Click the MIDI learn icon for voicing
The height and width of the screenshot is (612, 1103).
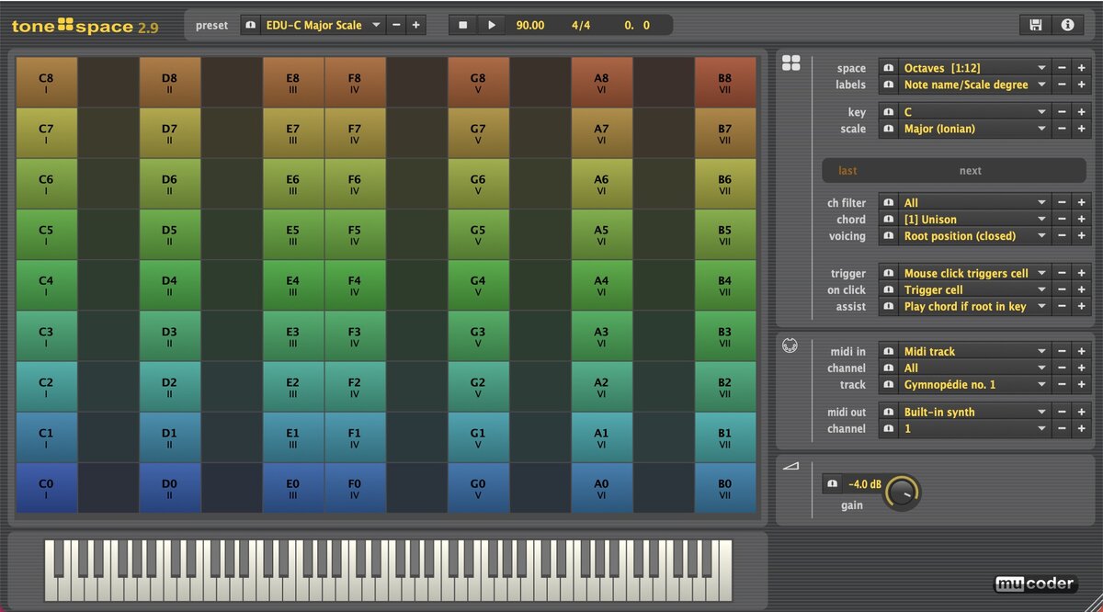(889, 236)
